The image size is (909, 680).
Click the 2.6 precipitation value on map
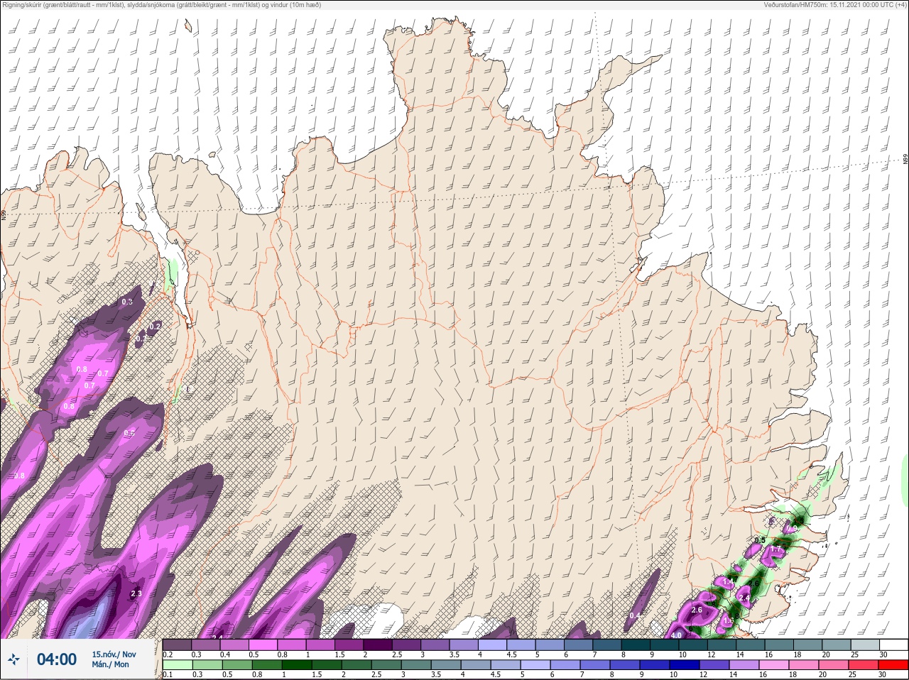click(x=697, y=610)
